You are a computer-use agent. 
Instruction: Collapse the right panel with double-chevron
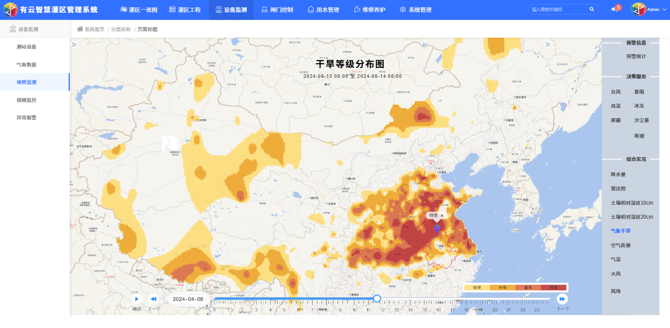click(547, 45)
